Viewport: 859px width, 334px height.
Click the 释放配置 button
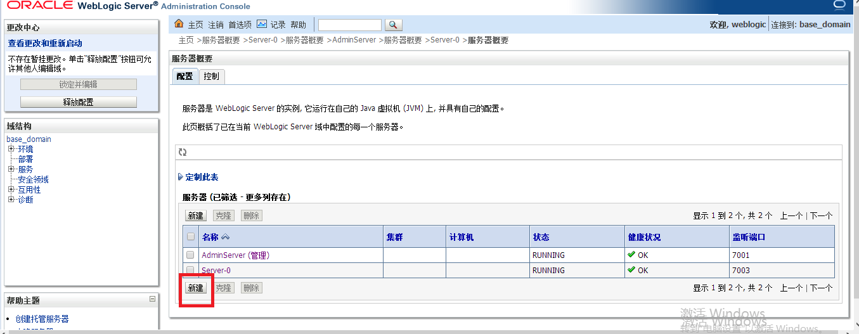[x=79, y=102]
